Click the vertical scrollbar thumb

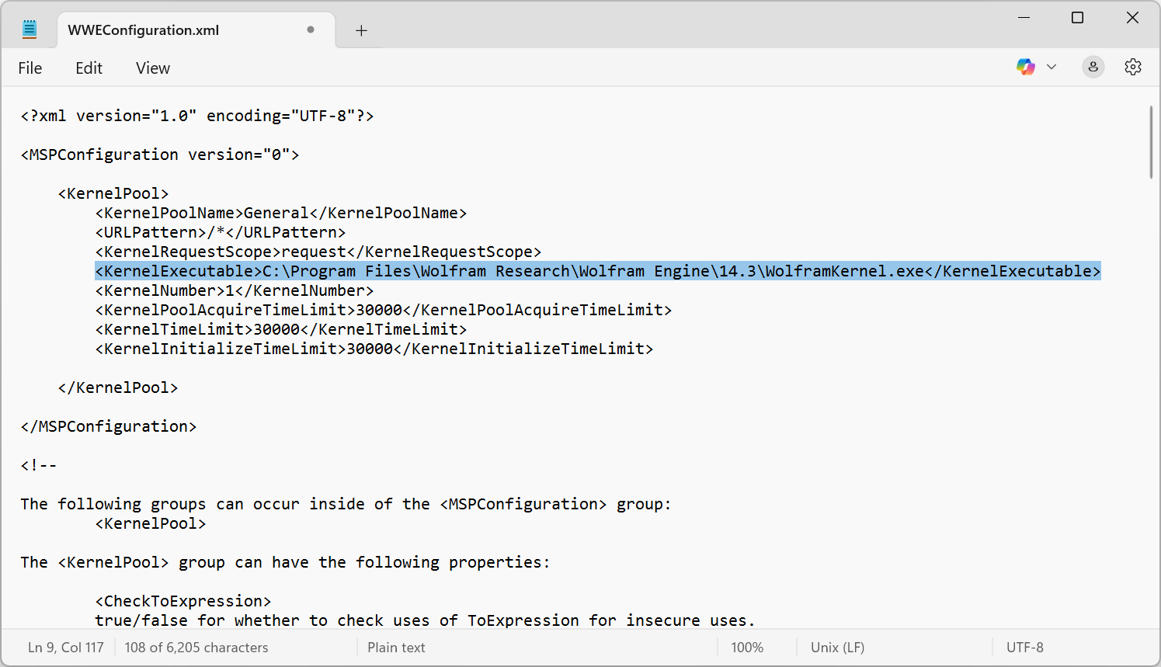(1151, 144)
